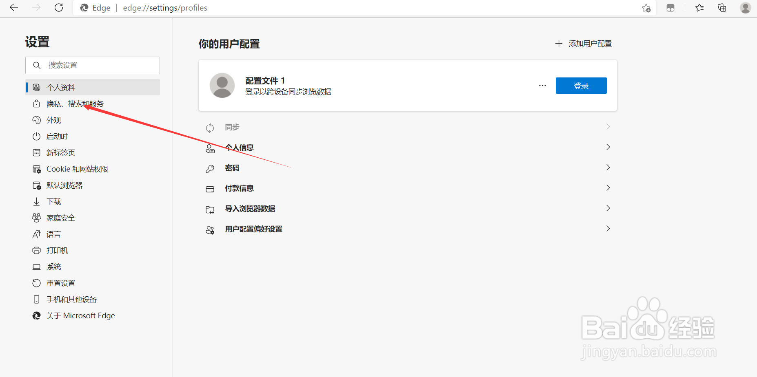Expand the 付款信息 row chevron
The height and width of the screenshot is (377, 757).
608,188
